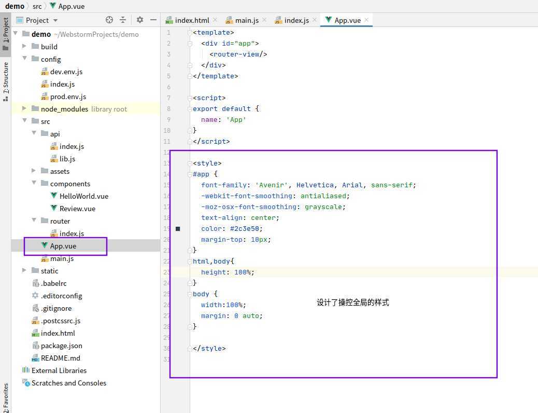Expand the assets folder
This screenshot has height=413, width=538.
point(34,170)
